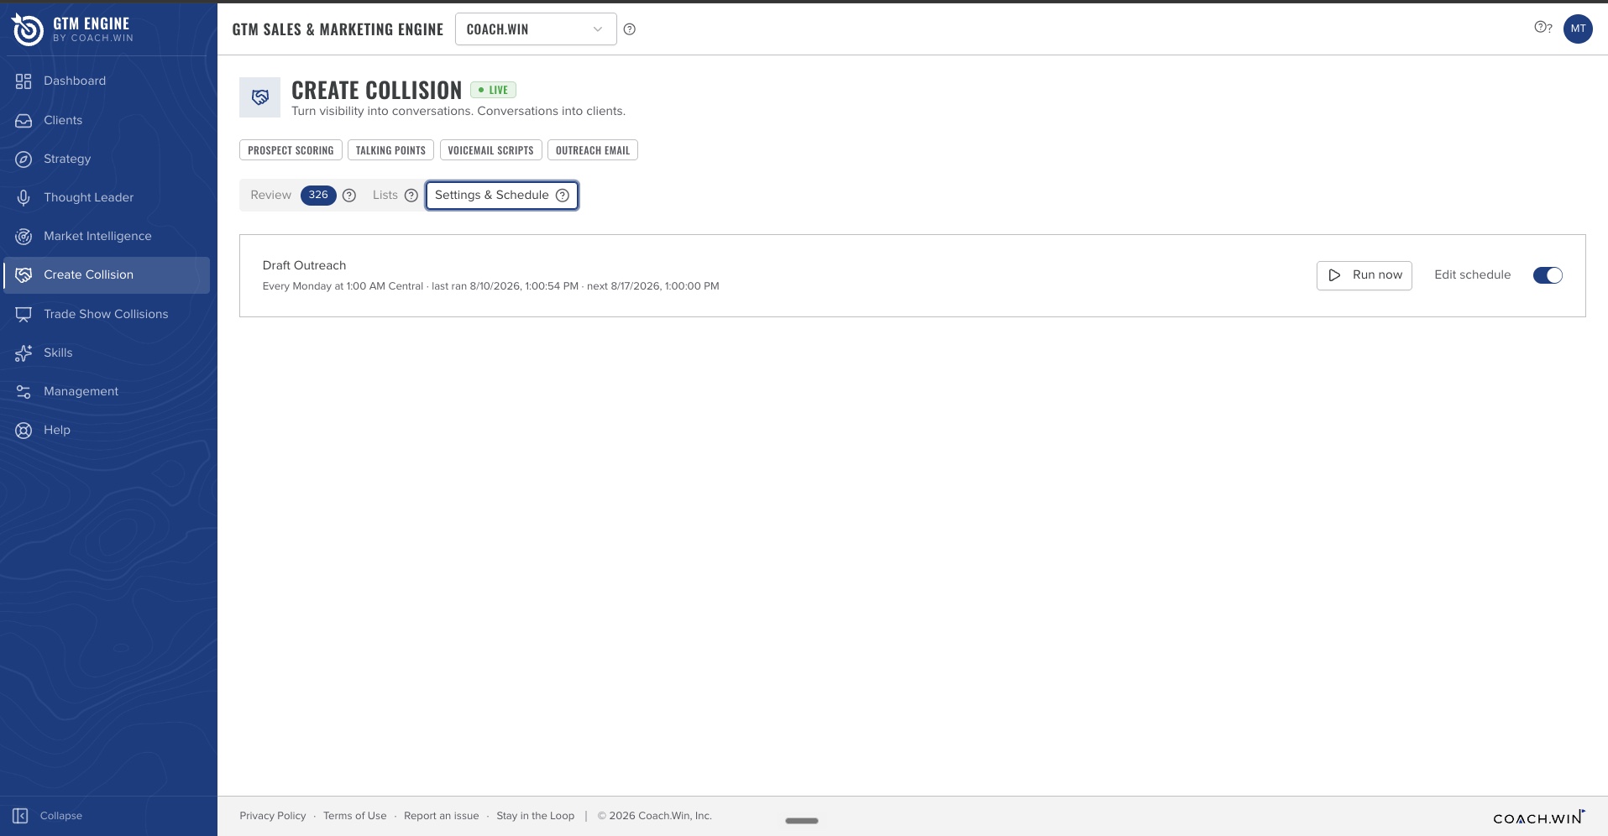Disable the Draft Outreach schedule toggle
Image resolution: width=1608 pixels, height=836 pixels.
(x=1548, y=275)
